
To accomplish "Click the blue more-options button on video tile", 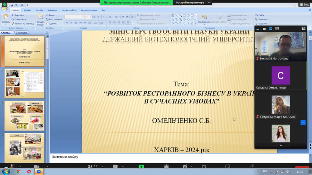I will 303,123.
